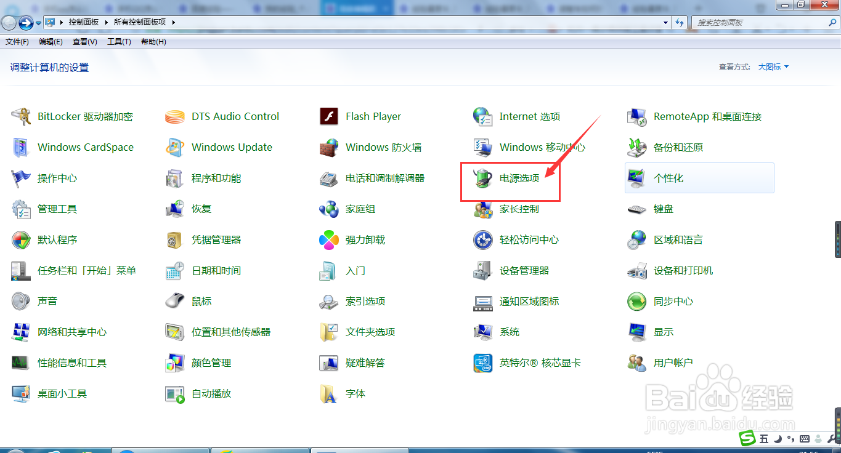
Task: Open the 电话和调制解调器 icon
Action: point(329,178)
